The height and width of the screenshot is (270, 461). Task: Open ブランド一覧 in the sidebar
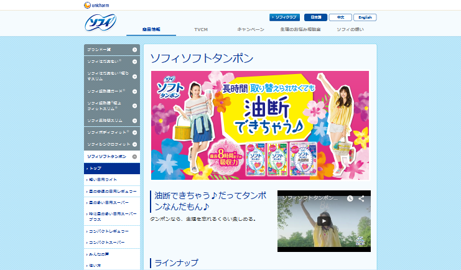pyautogui.click(x=112, y=50)
